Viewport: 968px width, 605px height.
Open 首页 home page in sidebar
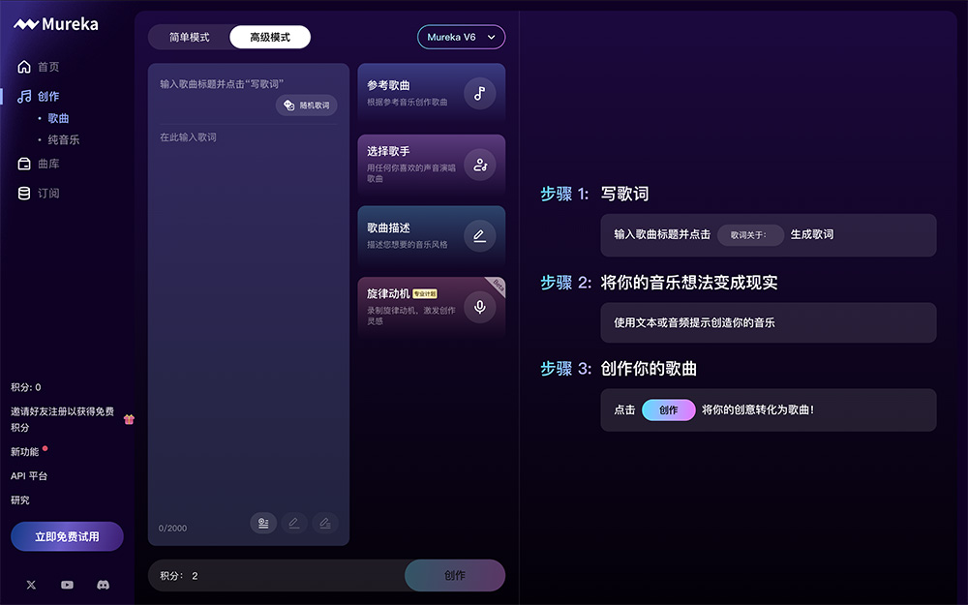(x=39, y=67)
